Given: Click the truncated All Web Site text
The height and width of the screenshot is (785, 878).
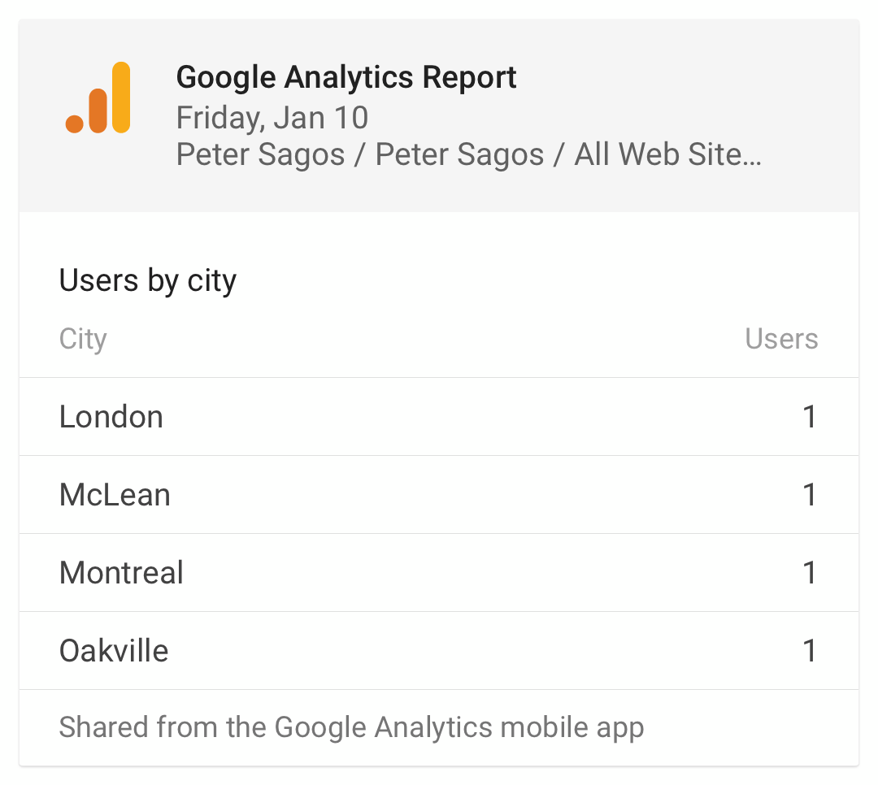Looking at the screenshot, I should click(x=667, y=154).
